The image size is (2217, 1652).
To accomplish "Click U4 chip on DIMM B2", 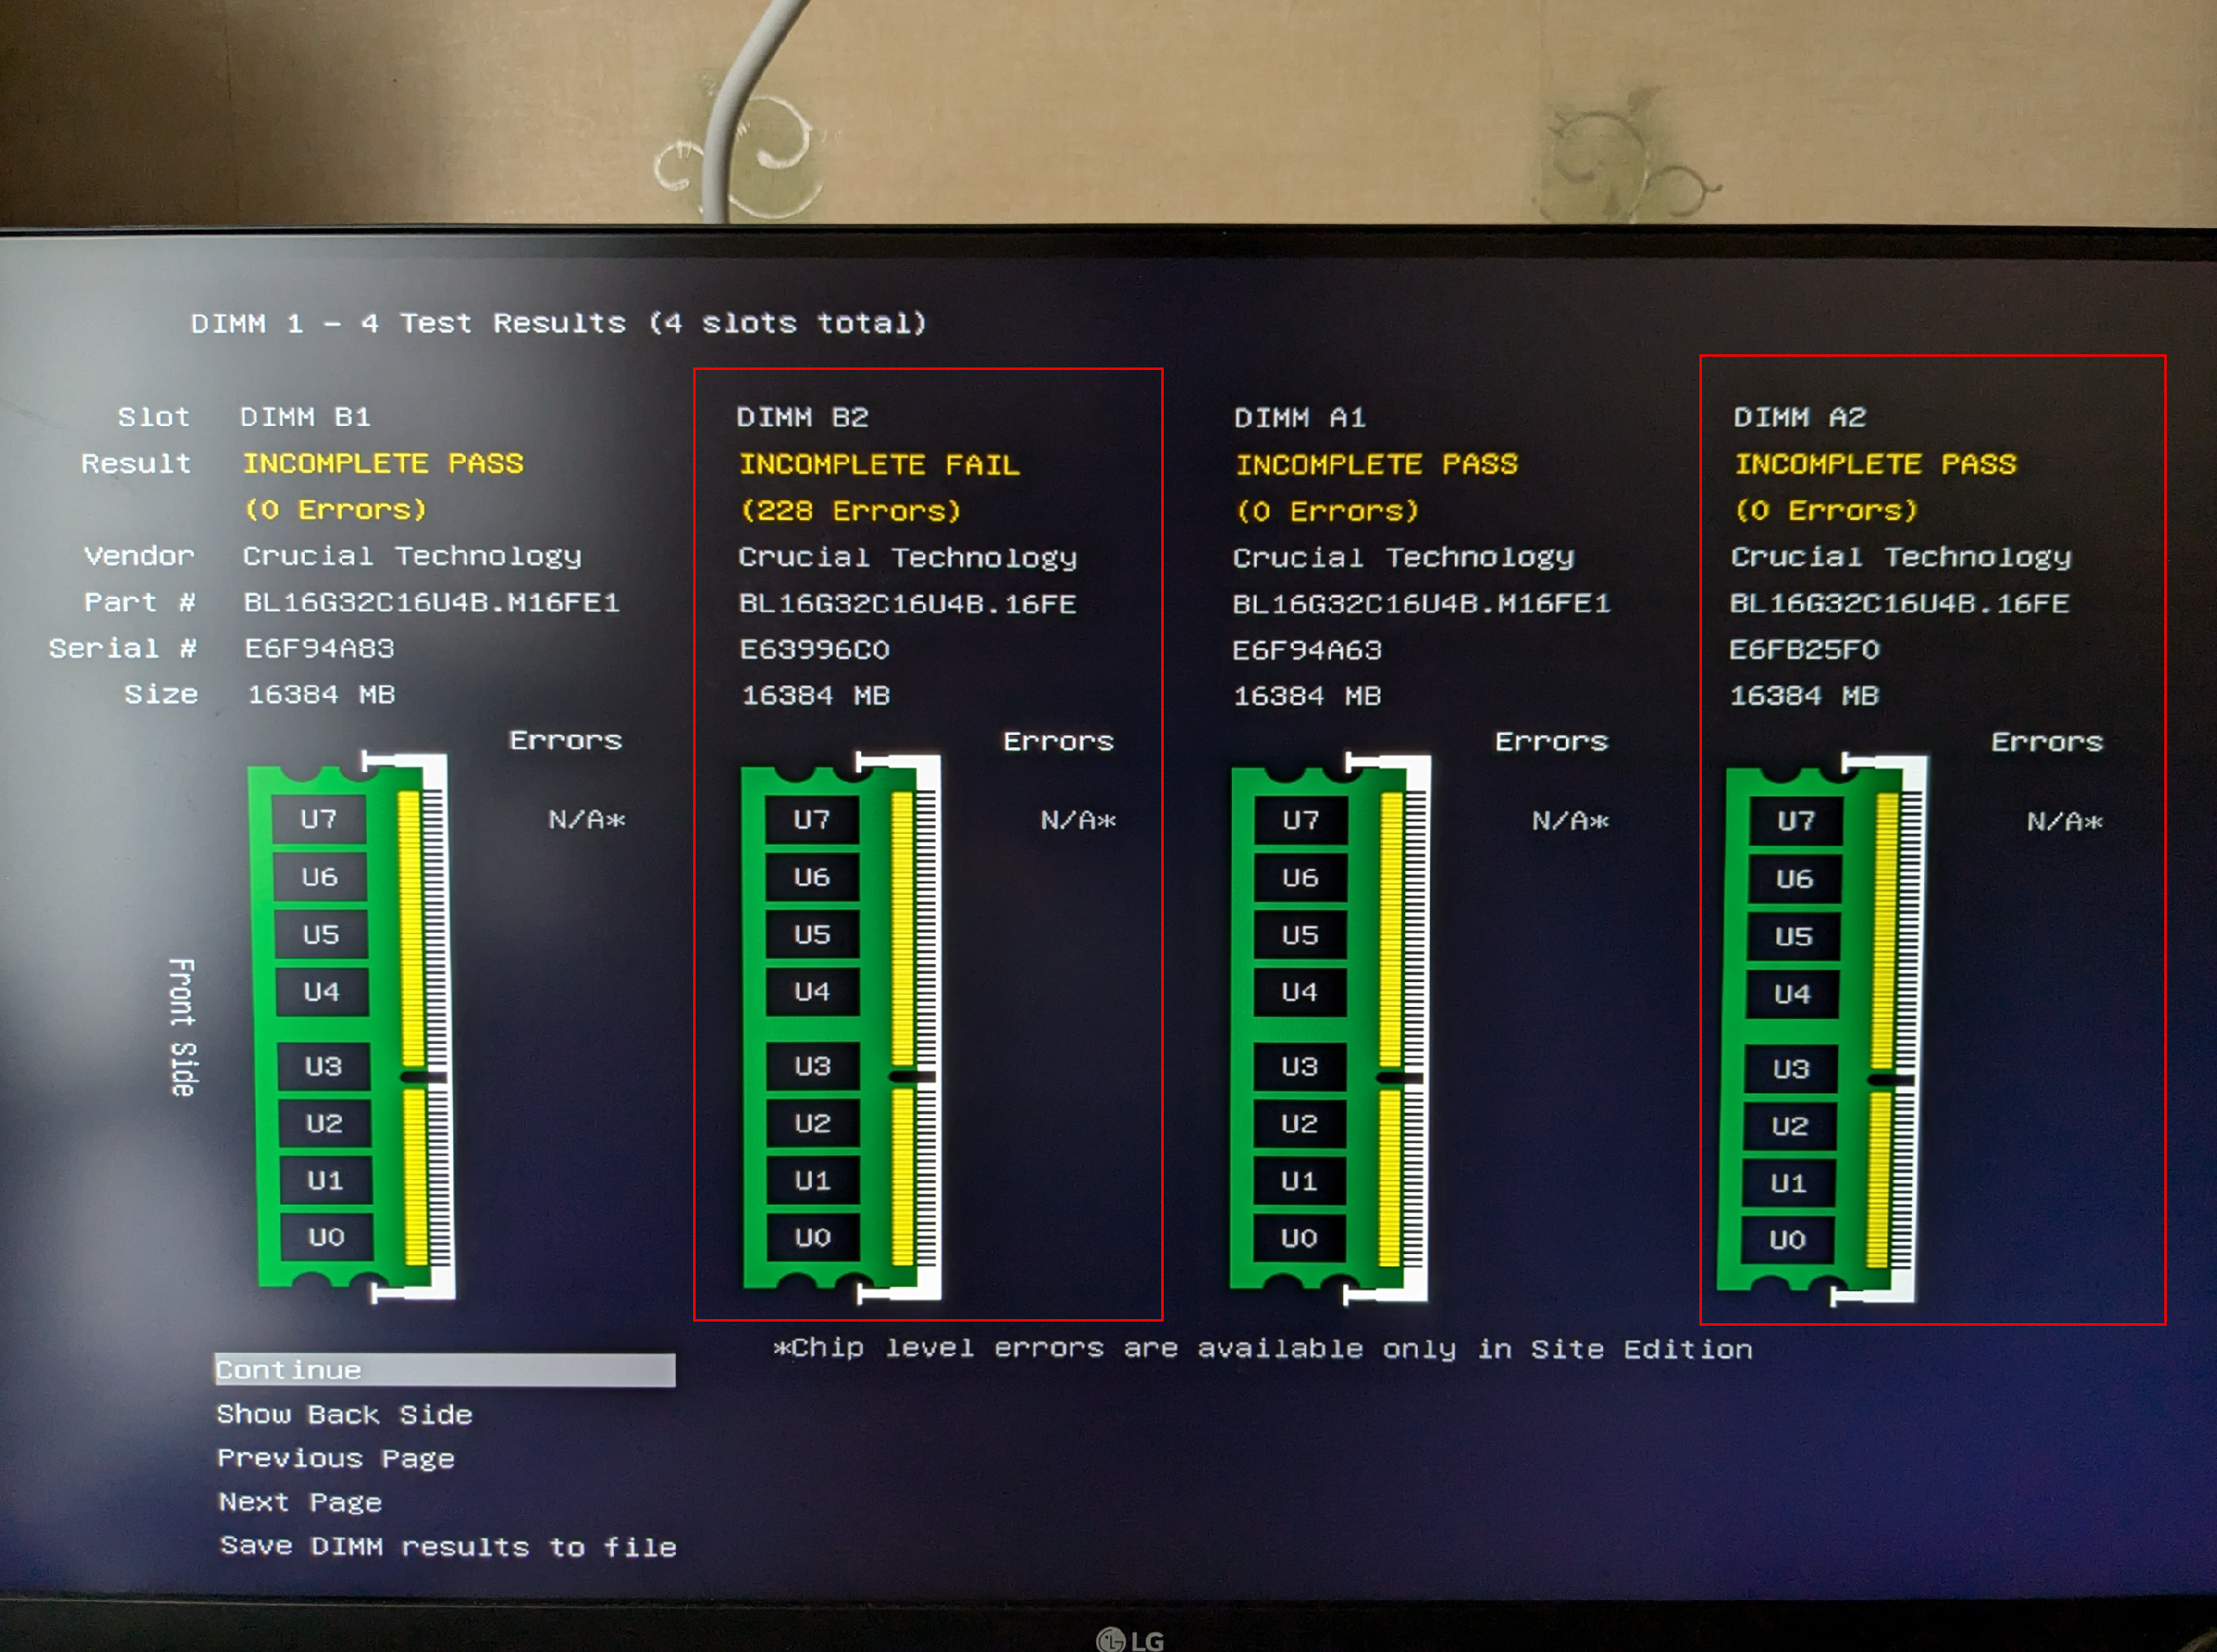I will point(812,992).
